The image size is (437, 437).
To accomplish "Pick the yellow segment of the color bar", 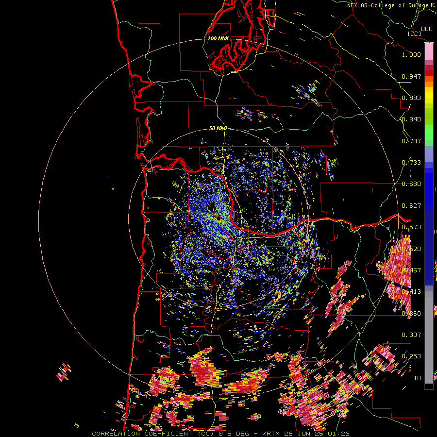I will (429, 96).
